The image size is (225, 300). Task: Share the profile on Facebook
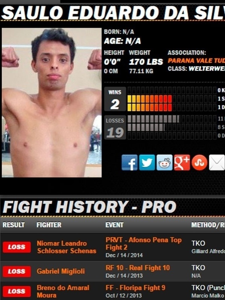tap(129, 162)
